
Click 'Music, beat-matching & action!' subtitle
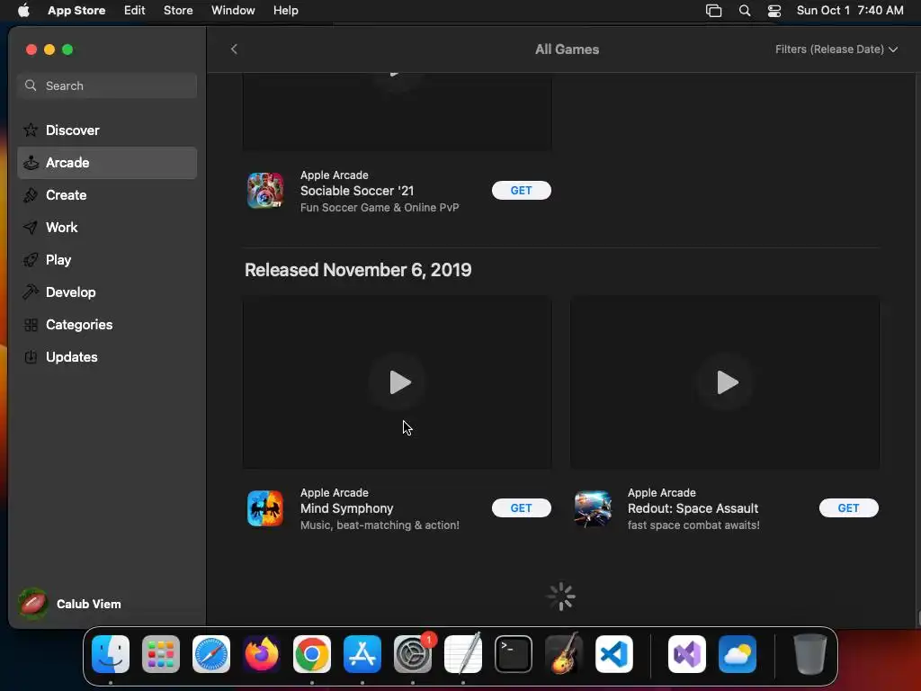(380, 525)
